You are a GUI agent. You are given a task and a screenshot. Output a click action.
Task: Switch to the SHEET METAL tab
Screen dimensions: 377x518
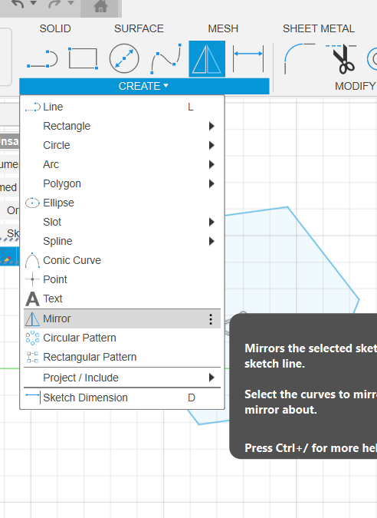pos(319,28)
